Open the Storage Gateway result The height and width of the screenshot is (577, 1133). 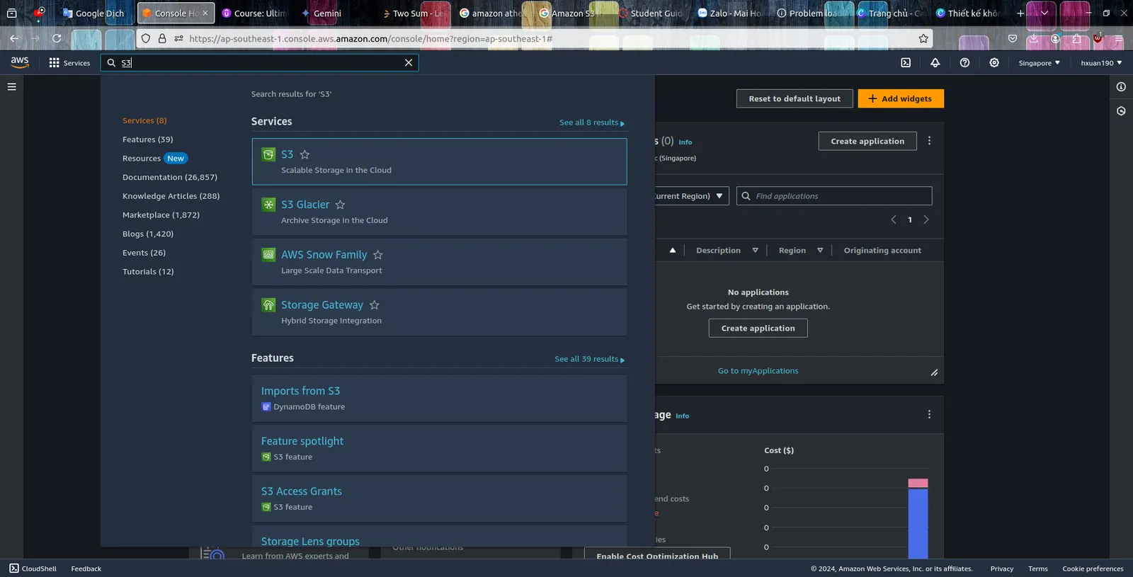439,312
